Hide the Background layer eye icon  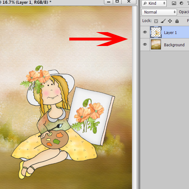pos(145,44)
